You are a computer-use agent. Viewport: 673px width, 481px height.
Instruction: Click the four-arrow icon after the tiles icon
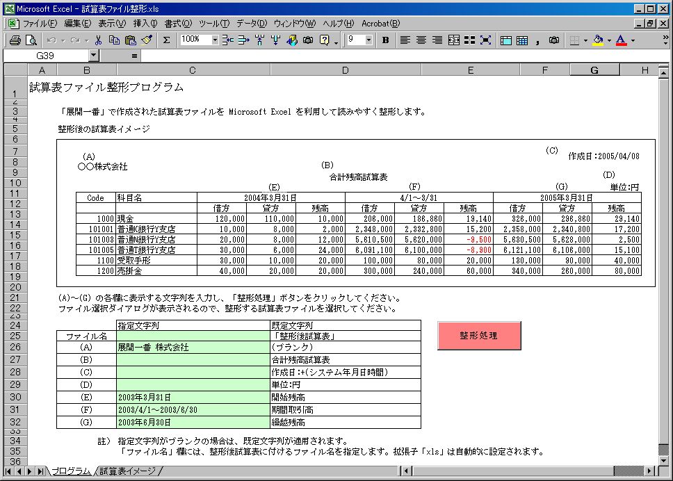tap(486, 40)
